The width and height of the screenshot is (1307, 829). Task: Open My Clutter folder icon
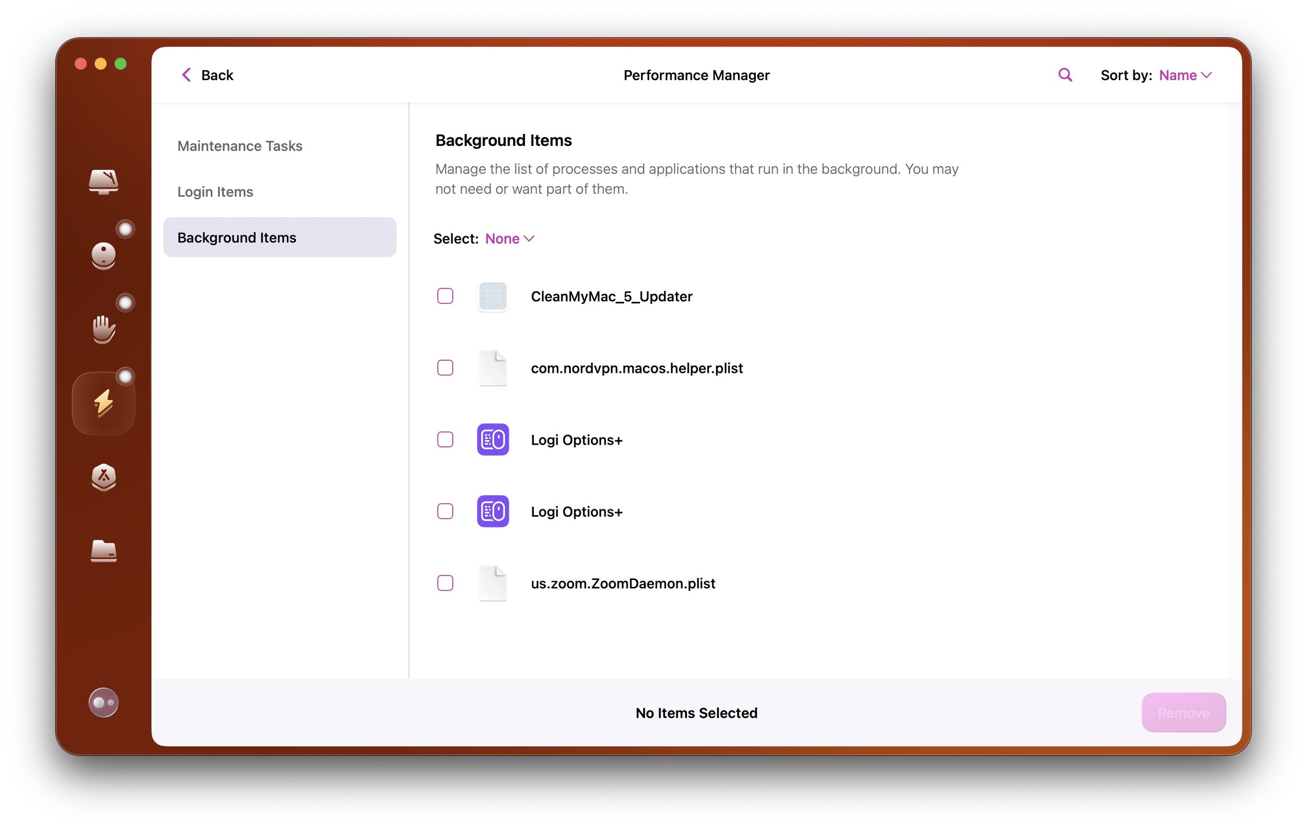103,551
